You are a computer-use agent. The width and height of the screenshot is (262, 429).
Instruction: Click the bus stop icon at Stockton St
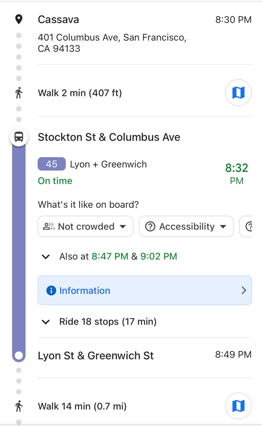tap(18, 137)
